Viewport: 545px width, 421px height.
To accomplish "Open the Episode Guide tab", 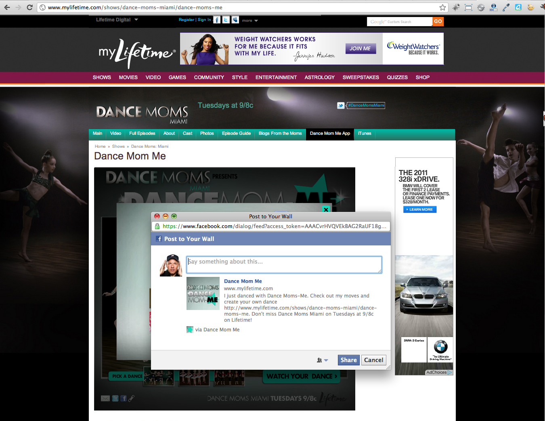I will [236, 134].
